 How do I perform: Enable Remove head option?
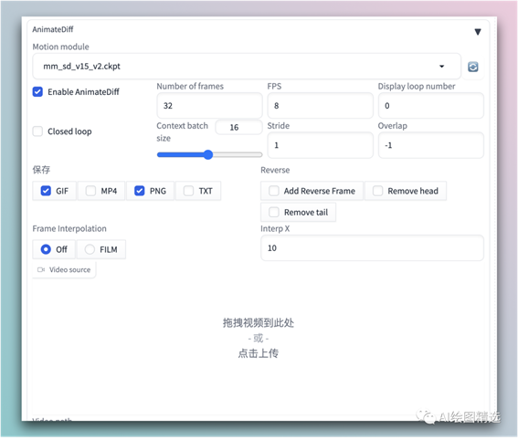[x=377, y=191]
